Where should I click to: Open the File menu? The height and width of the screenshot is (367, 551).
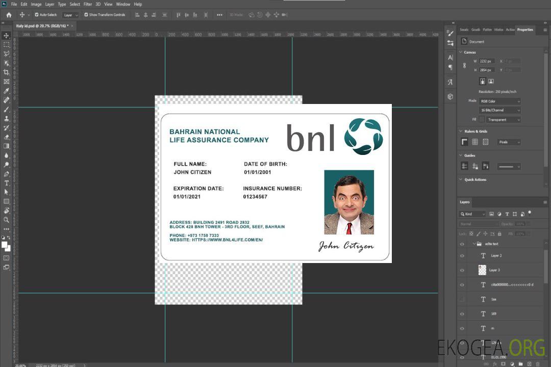14,4
